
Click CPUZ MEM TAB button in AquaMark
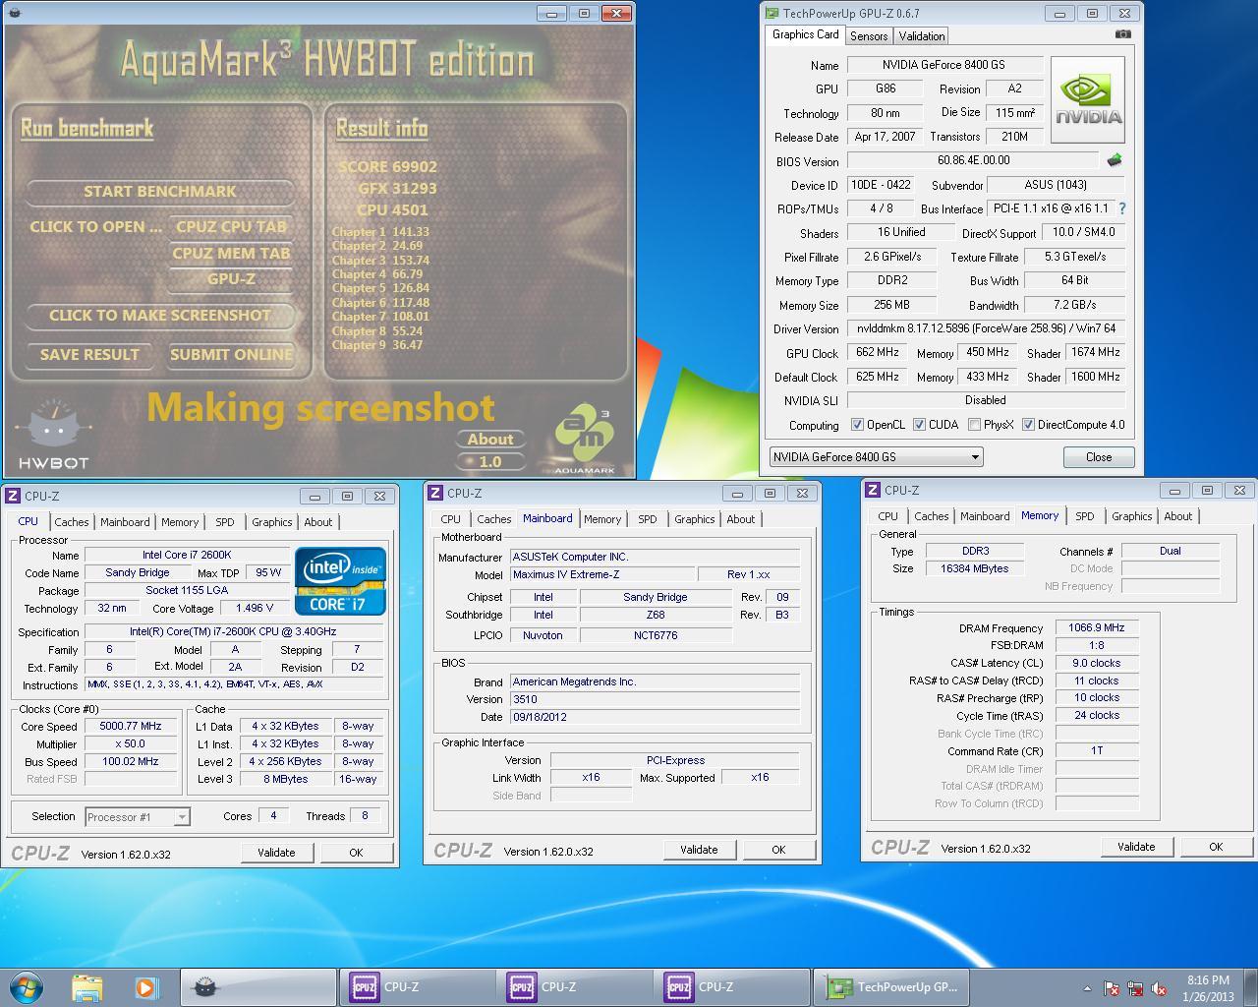[x=231, y=253]
